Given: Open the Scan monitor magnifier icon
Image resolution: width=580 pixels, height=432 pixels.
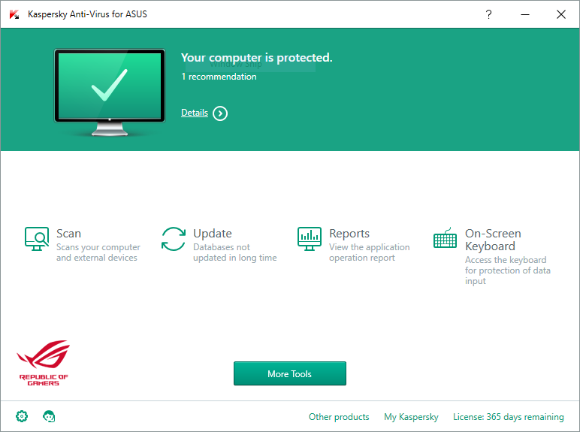Looking at the screenshot, I should coord(37,239).
